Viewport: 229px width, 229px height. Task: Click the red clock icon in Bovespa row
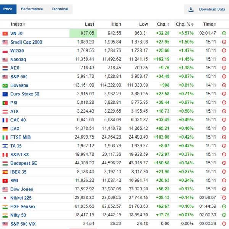224,85
